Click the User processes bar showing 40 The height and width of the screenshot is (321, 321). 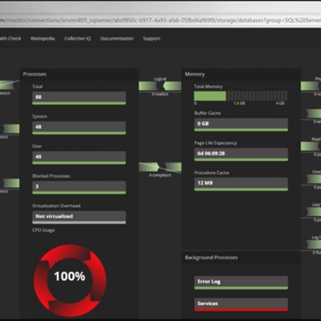click(79, 158)
